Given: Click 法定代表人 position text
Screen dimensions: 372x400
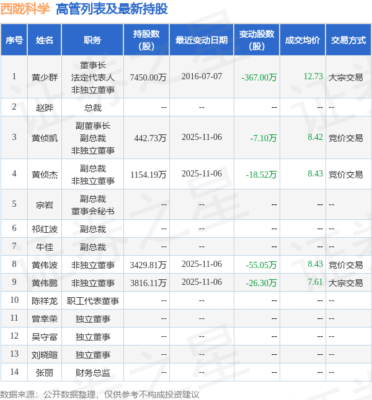Looking at the screenshot, I should 93,77.
